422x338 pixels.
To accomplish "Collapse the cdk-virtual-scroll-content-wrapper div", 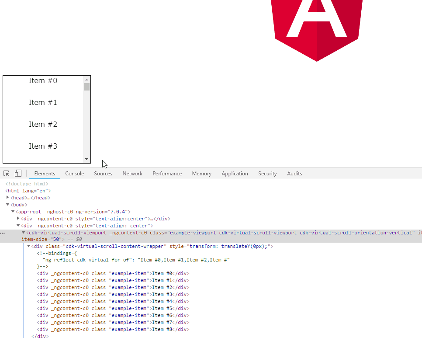I will click(x=29, y=246).
